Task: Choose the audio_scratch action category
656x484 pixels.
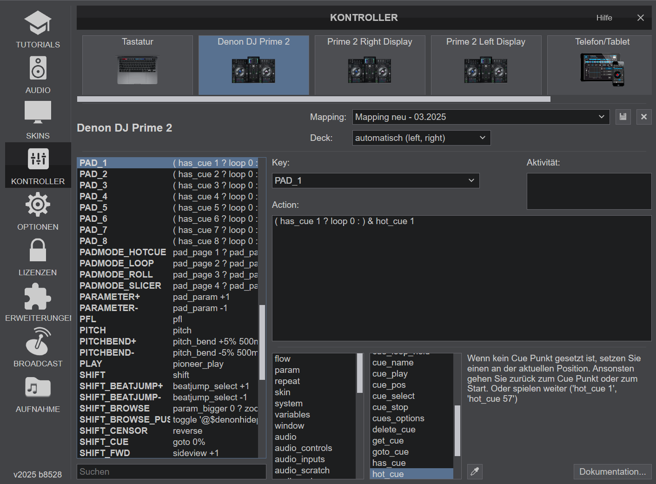Action: pos(314,471)
